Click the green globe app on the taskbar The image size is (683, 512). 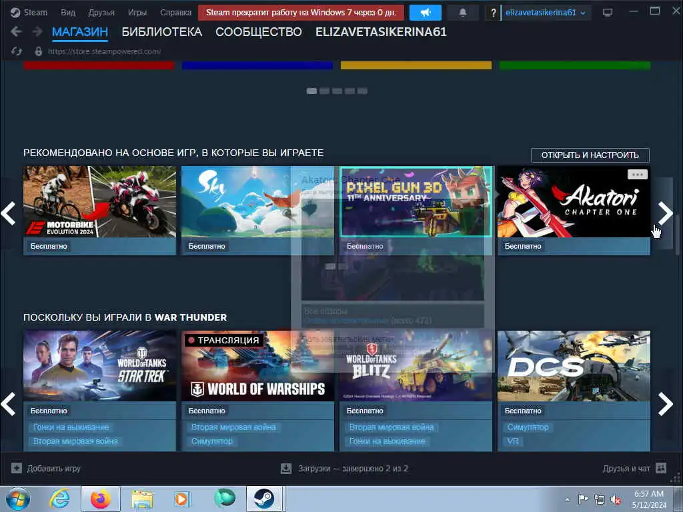(x=224, y=499)
